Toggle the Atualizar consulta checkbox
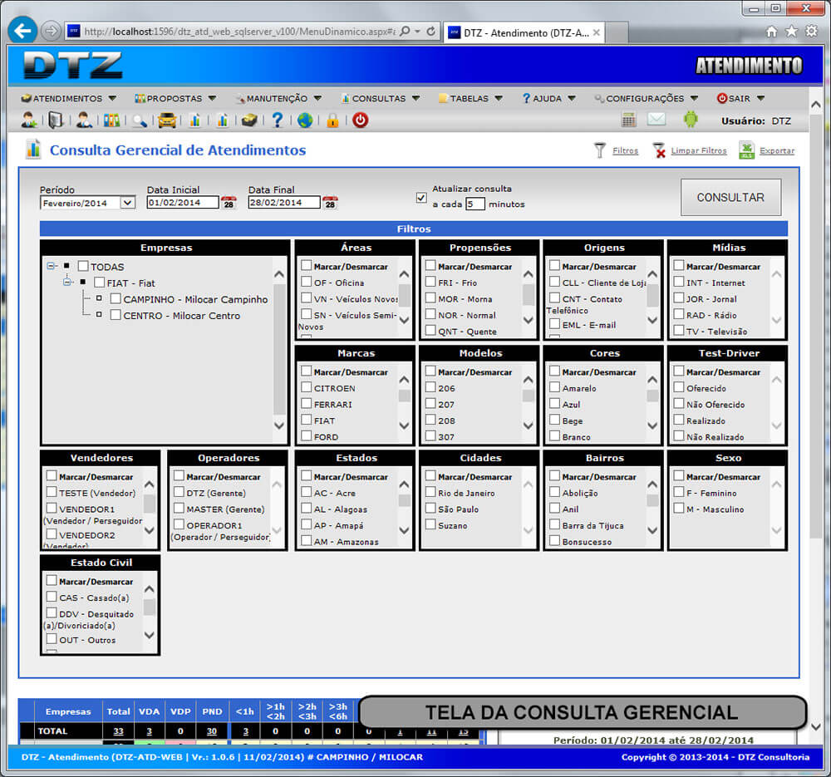This screenshot has width=831, height=777. 421,198
